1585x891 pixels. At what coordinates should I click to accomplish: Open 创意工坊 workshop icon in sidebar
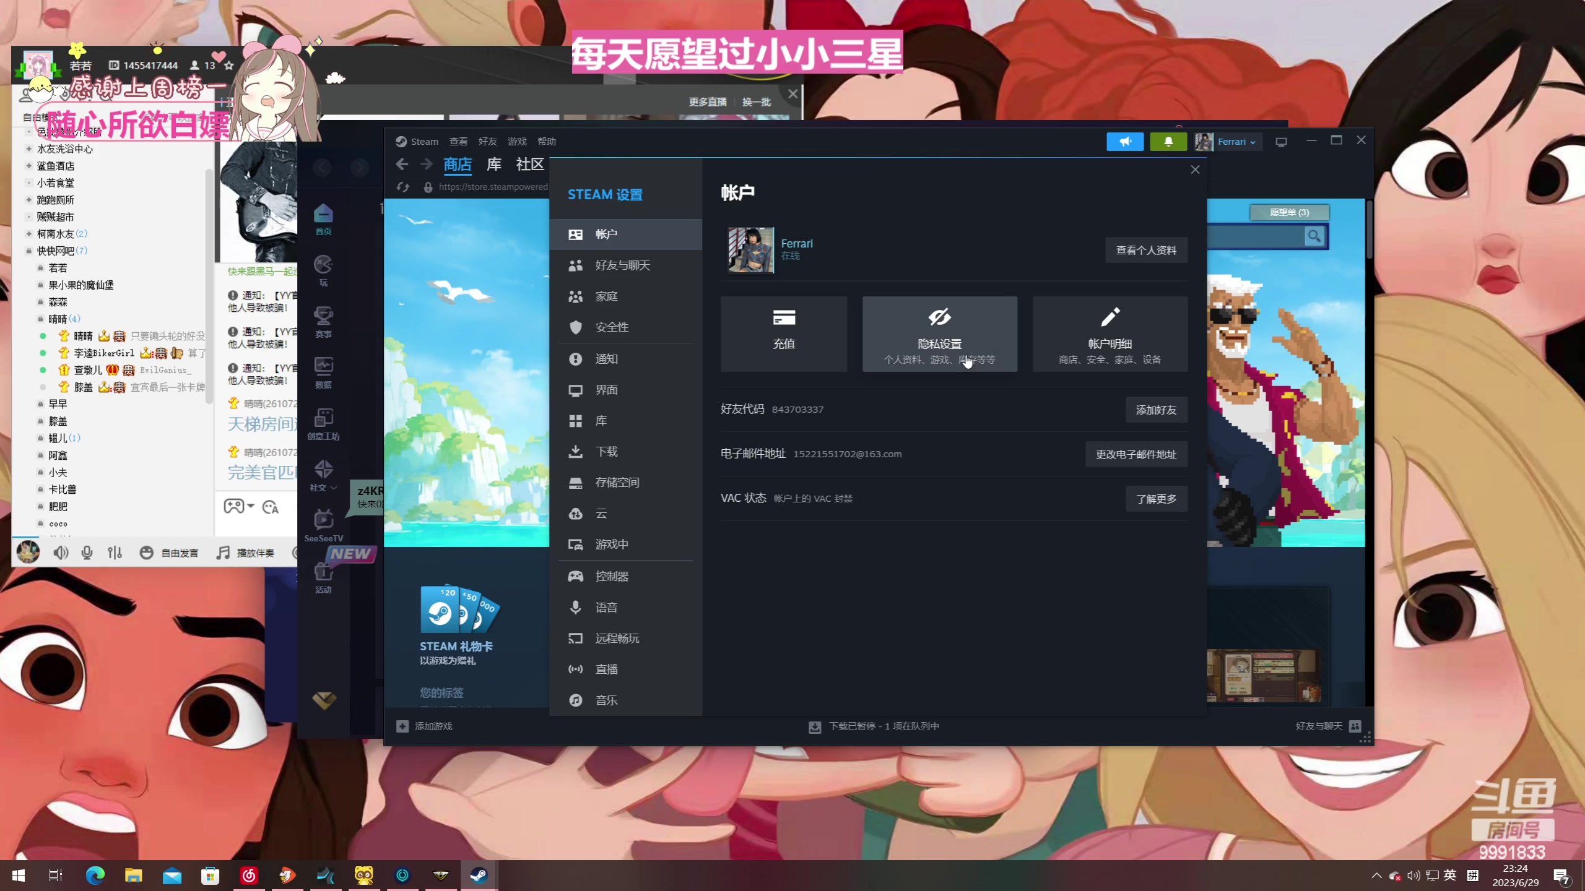coord(323,424)
